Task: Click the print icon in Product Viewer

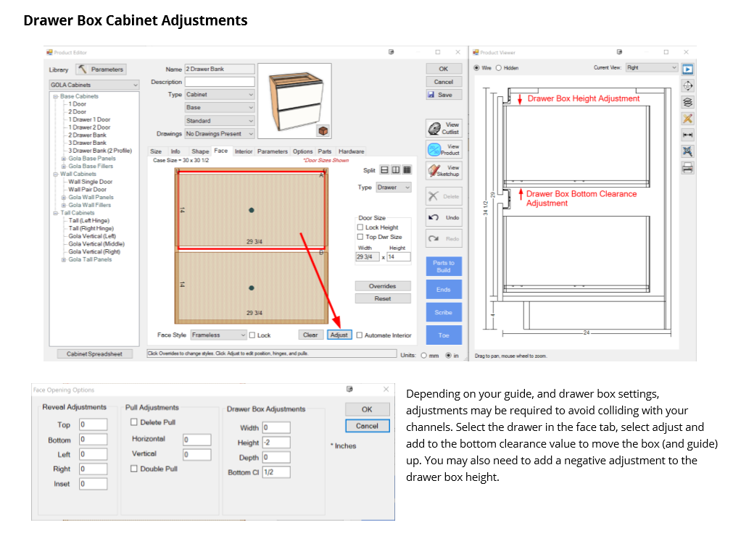Action: pos(687,168)
